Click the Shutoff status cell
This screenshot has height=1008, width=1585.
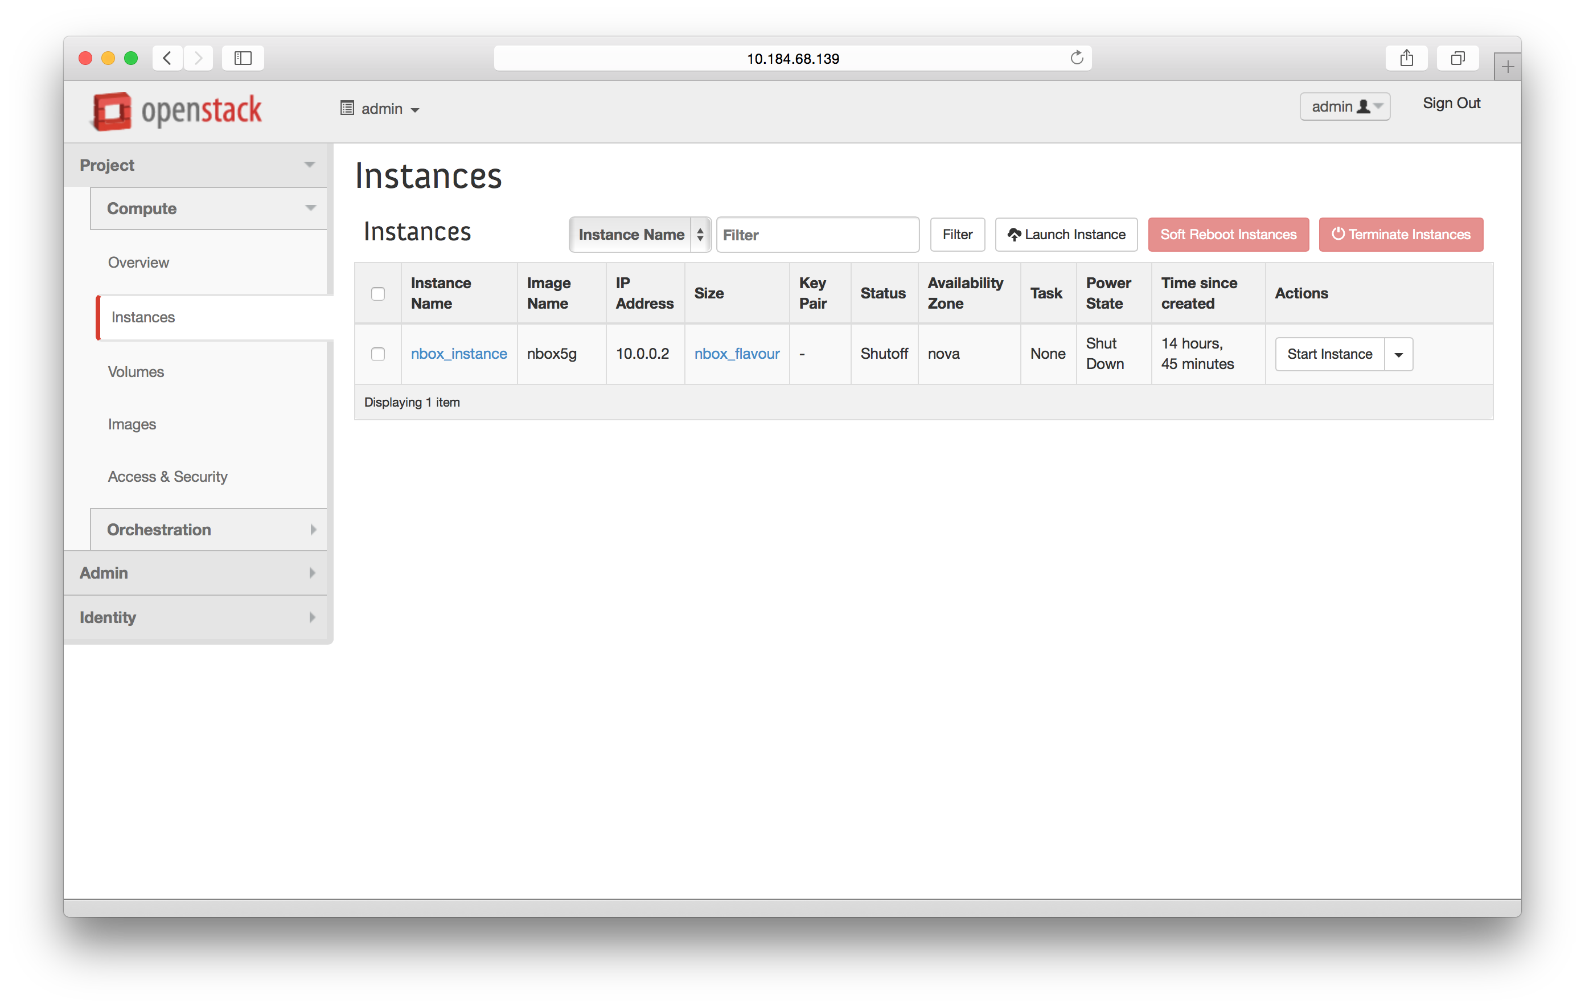(x=884, y=354)
